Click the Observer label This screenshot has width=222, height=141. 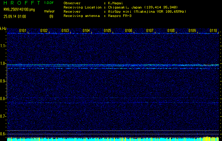tap(72, 3)
